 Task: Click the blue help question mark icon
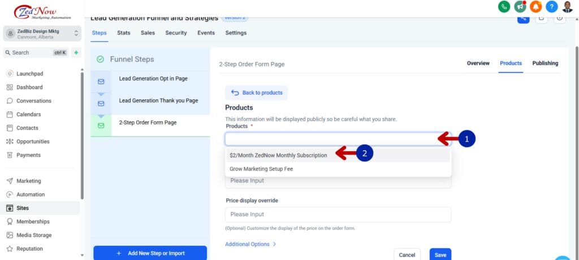tap(552, 6)
